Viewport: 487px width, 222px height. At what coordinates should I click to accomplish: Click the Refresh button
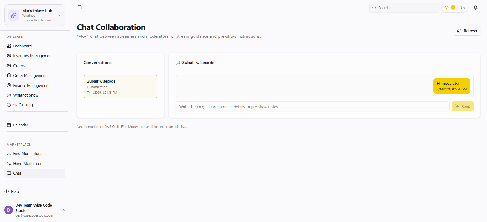coord(467,31)
